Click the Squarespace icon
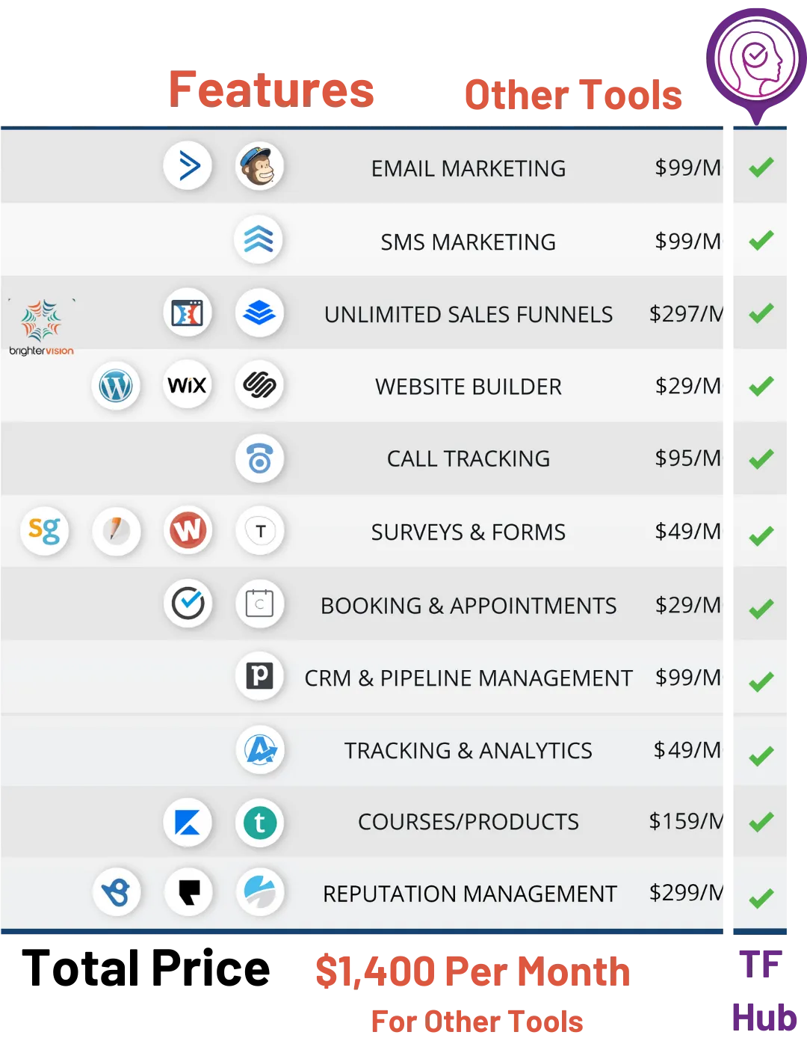This screenshot has width=807, height=1041. point(259,385)
